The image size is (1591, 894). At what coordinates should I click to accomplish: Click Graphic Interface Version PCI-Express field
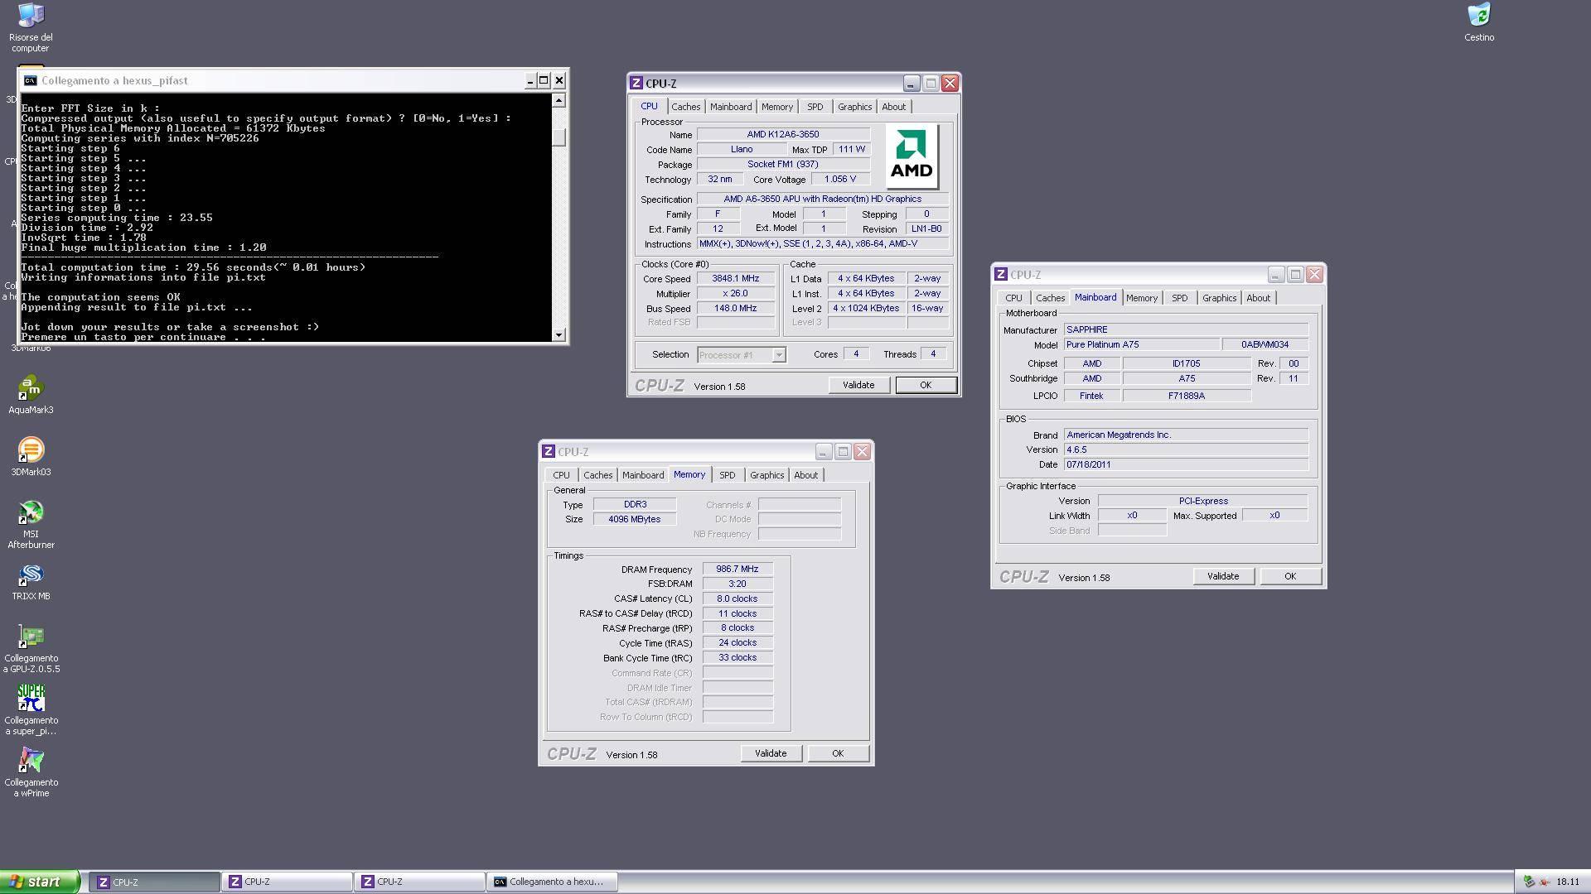pos(1202,501)
